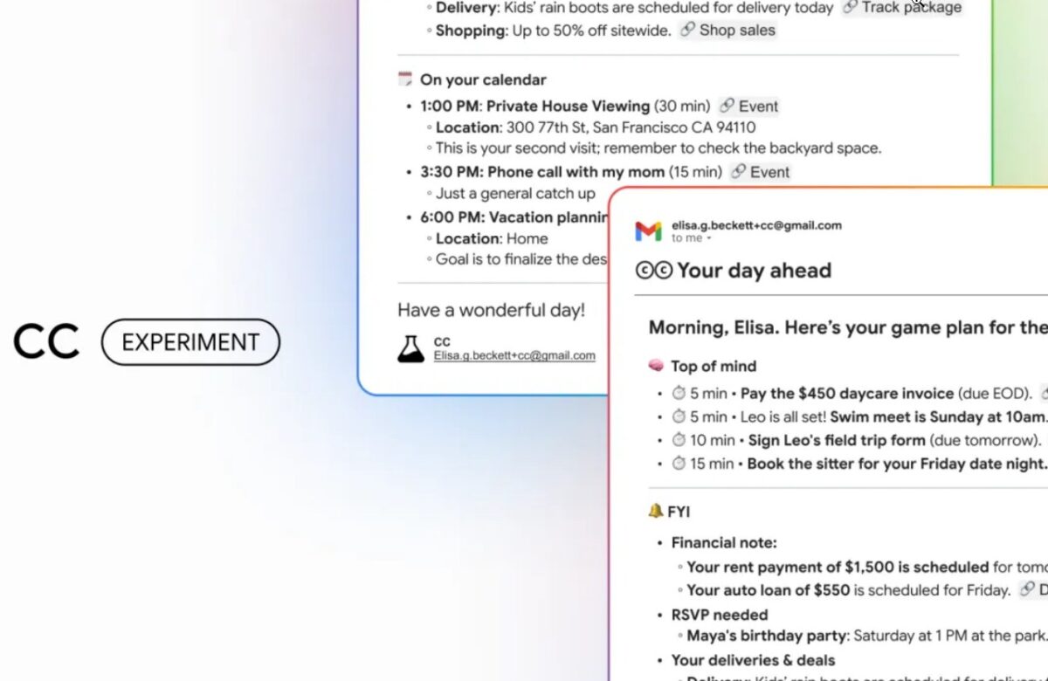Click the flask icon in CC signature
This screenshot has width=1048, height=681.
410,348
